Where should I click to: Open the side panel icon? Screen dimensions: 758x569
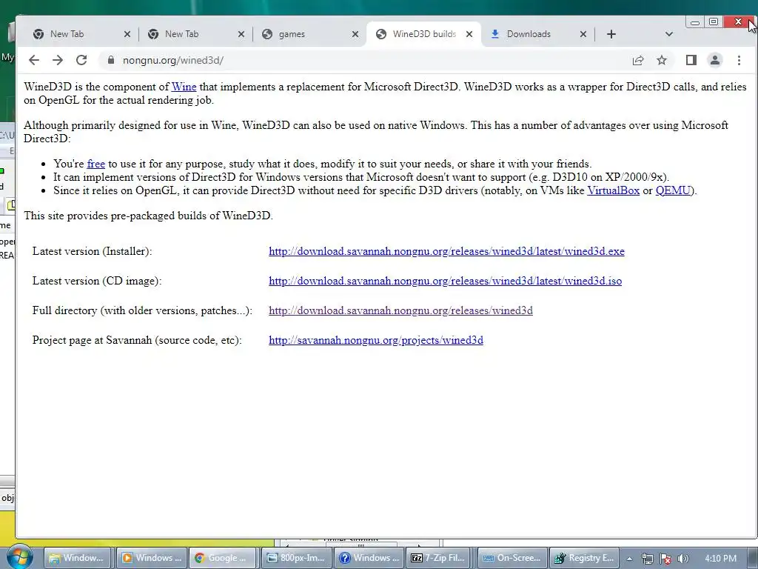tap(691, 60)
